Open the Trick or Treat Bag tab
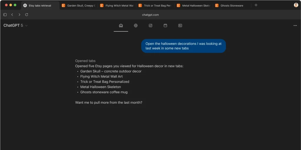The width and height of the screenshot is (301, 150). tap(155, 6)
